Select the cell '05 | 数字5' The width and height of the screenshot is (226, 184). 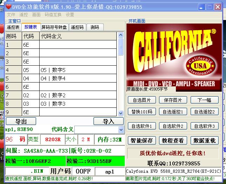[x=78, y=70]
